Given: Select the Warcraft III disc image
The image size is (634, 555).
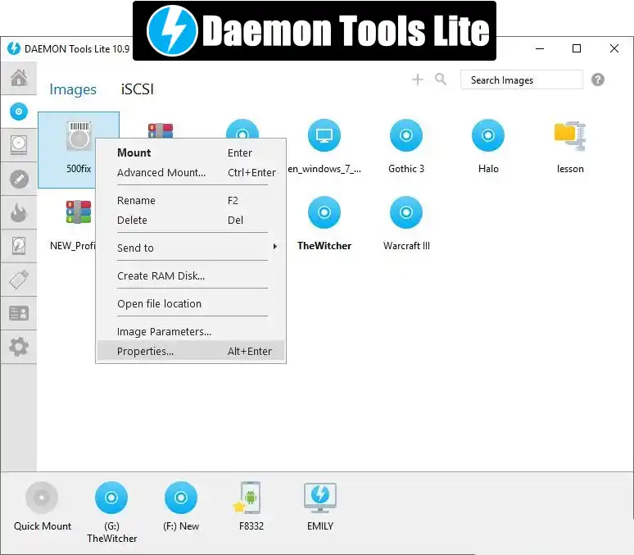Looking at the screenshot, I should click(x=406, y=212).
